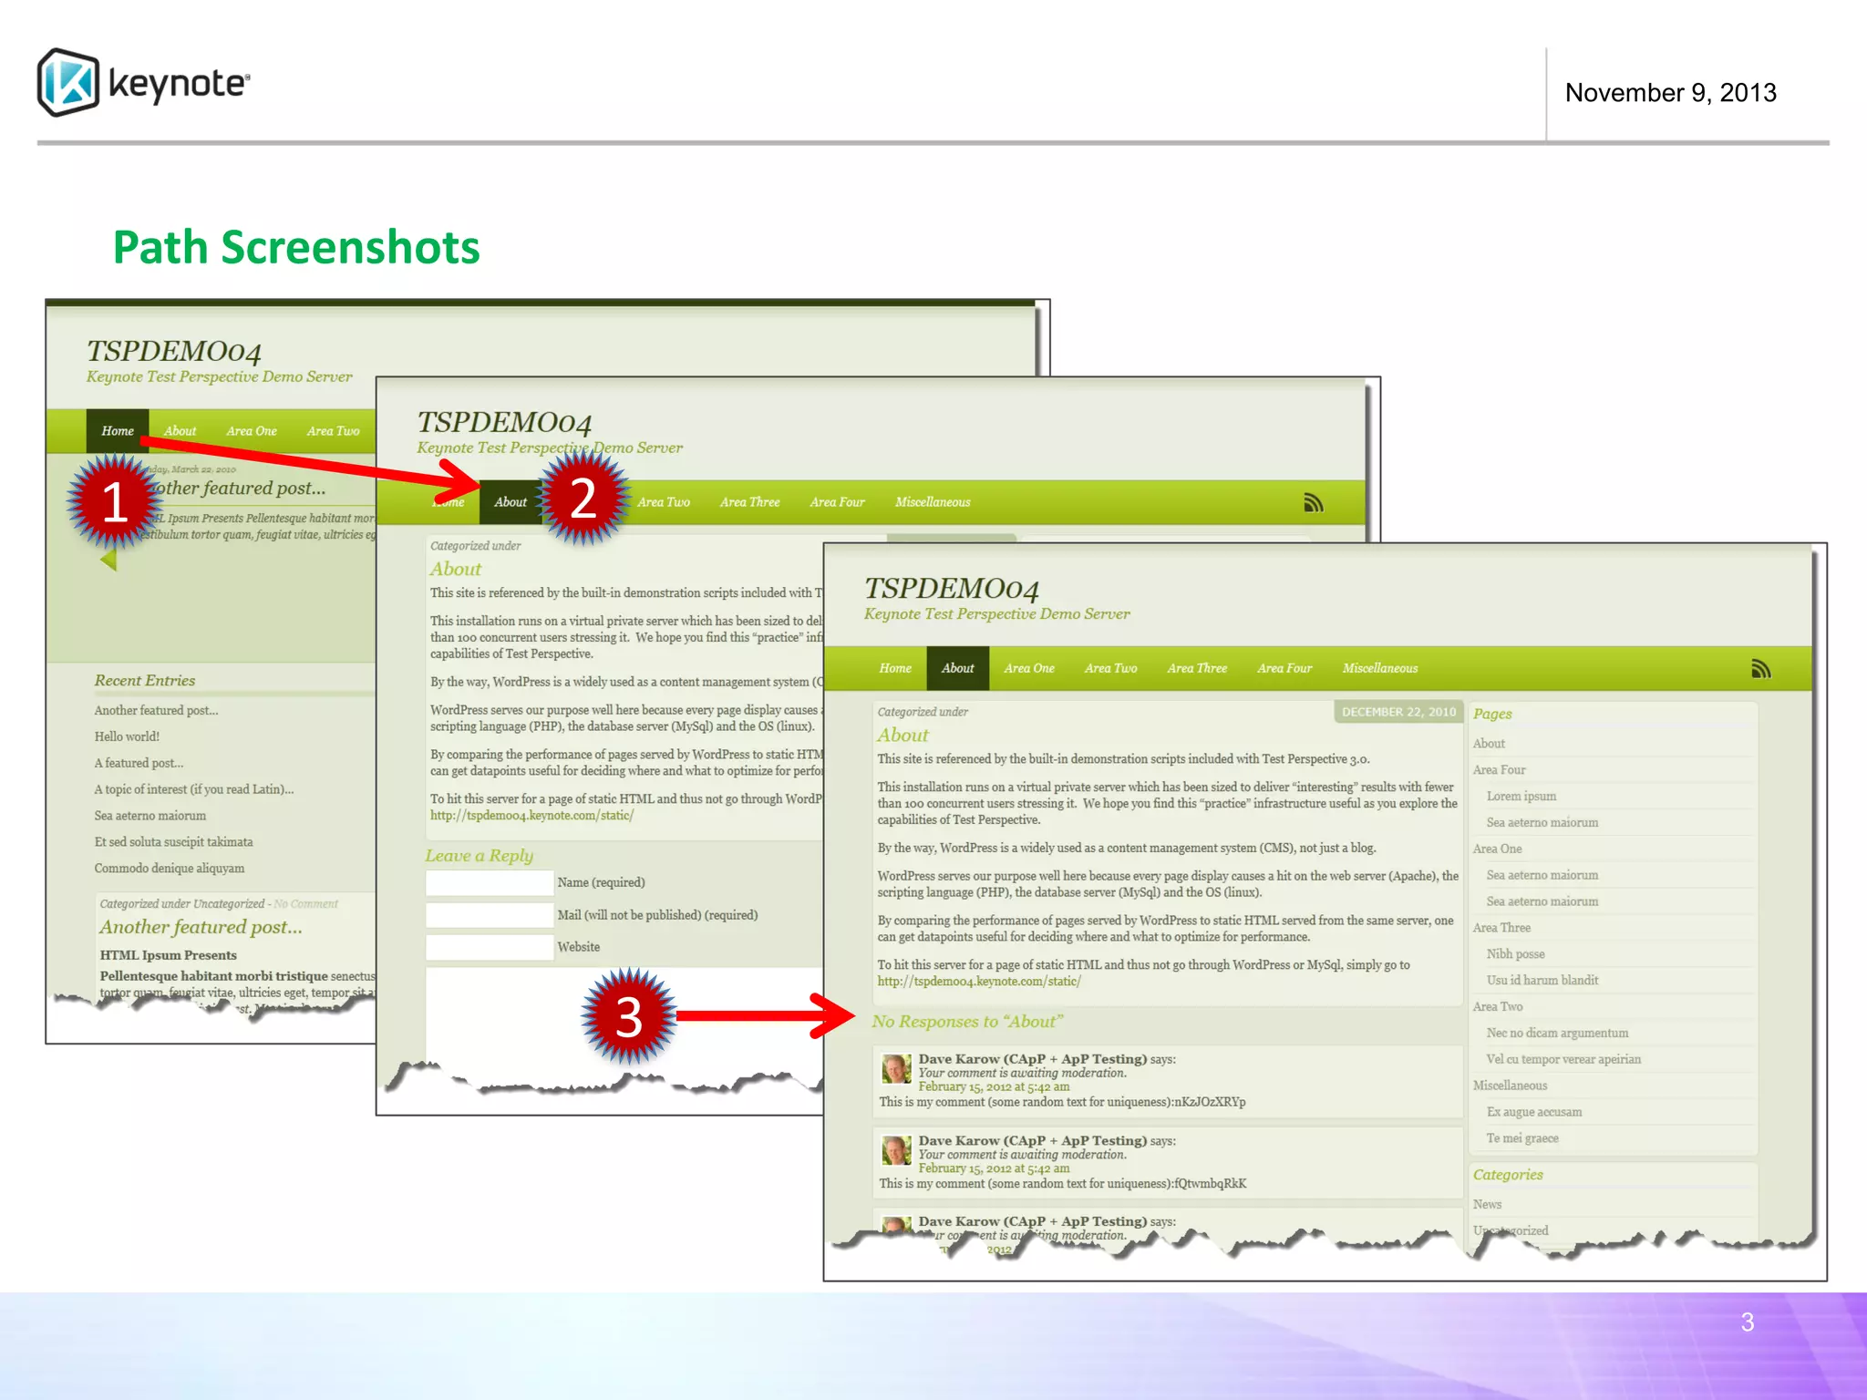1867x1400 pixels.
Task: Click About tab in back screenshot
Action: pyautogui.click(x=180, y=431)
